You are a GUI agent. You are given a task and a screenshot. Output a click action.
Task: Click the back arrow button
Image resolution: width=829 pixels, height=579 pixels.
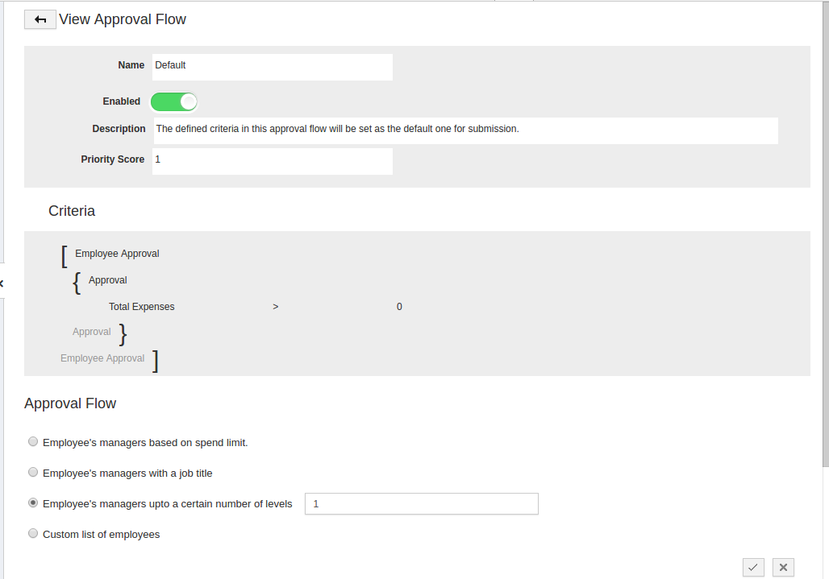[40, 19]
